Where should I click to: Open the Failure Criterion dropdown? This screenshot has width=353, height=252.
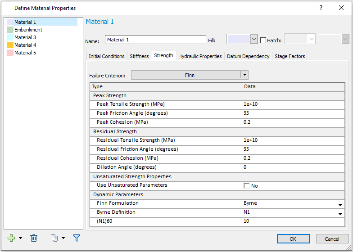coord(244,75)
